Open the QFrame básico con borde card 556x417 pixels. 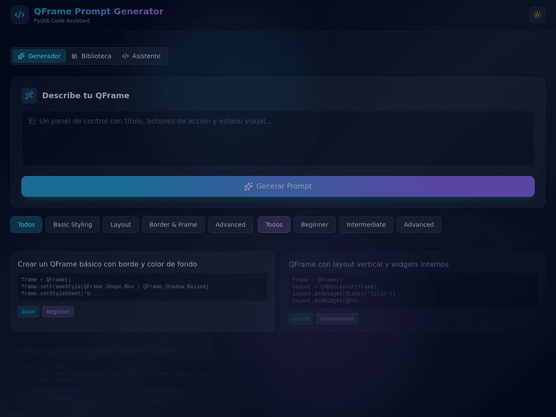142,291
